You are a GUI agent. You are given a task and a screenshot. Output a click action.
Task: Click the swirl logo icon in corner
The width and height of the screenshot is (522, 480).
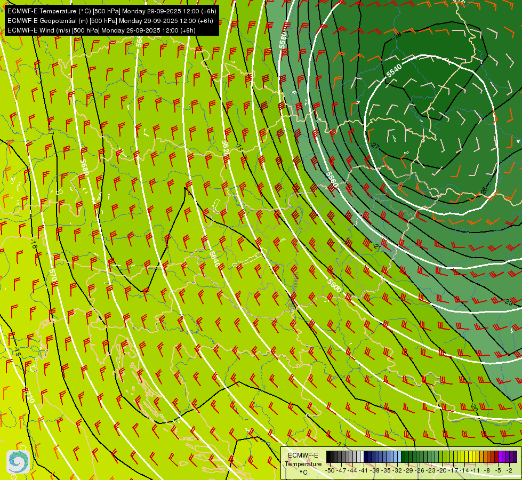click(x=18, y=462)
